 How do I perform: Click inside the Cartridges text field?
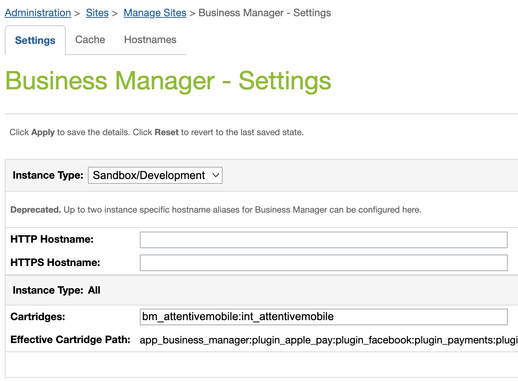[323, 317]
